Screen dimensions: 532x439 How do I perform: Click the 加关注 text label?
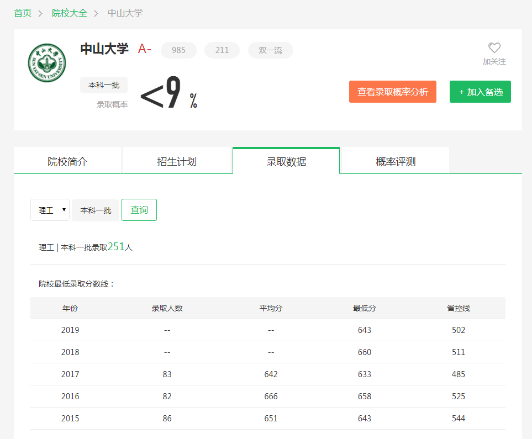tap(494, 61)
